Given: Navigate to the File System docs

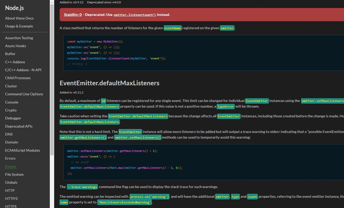Looking at the screenshot, I should click(x=14, y=174).
